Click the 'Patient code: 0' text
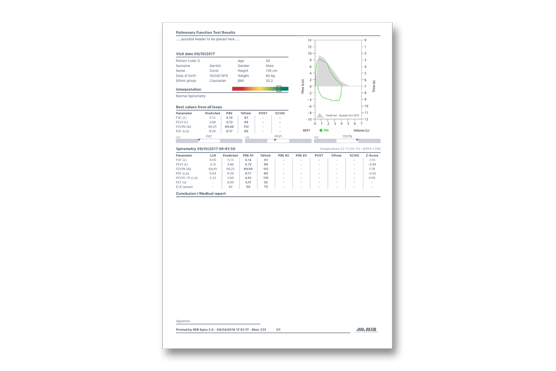This screenshot has width=556, height=371. pyautogui.click(x=188, y=61)
